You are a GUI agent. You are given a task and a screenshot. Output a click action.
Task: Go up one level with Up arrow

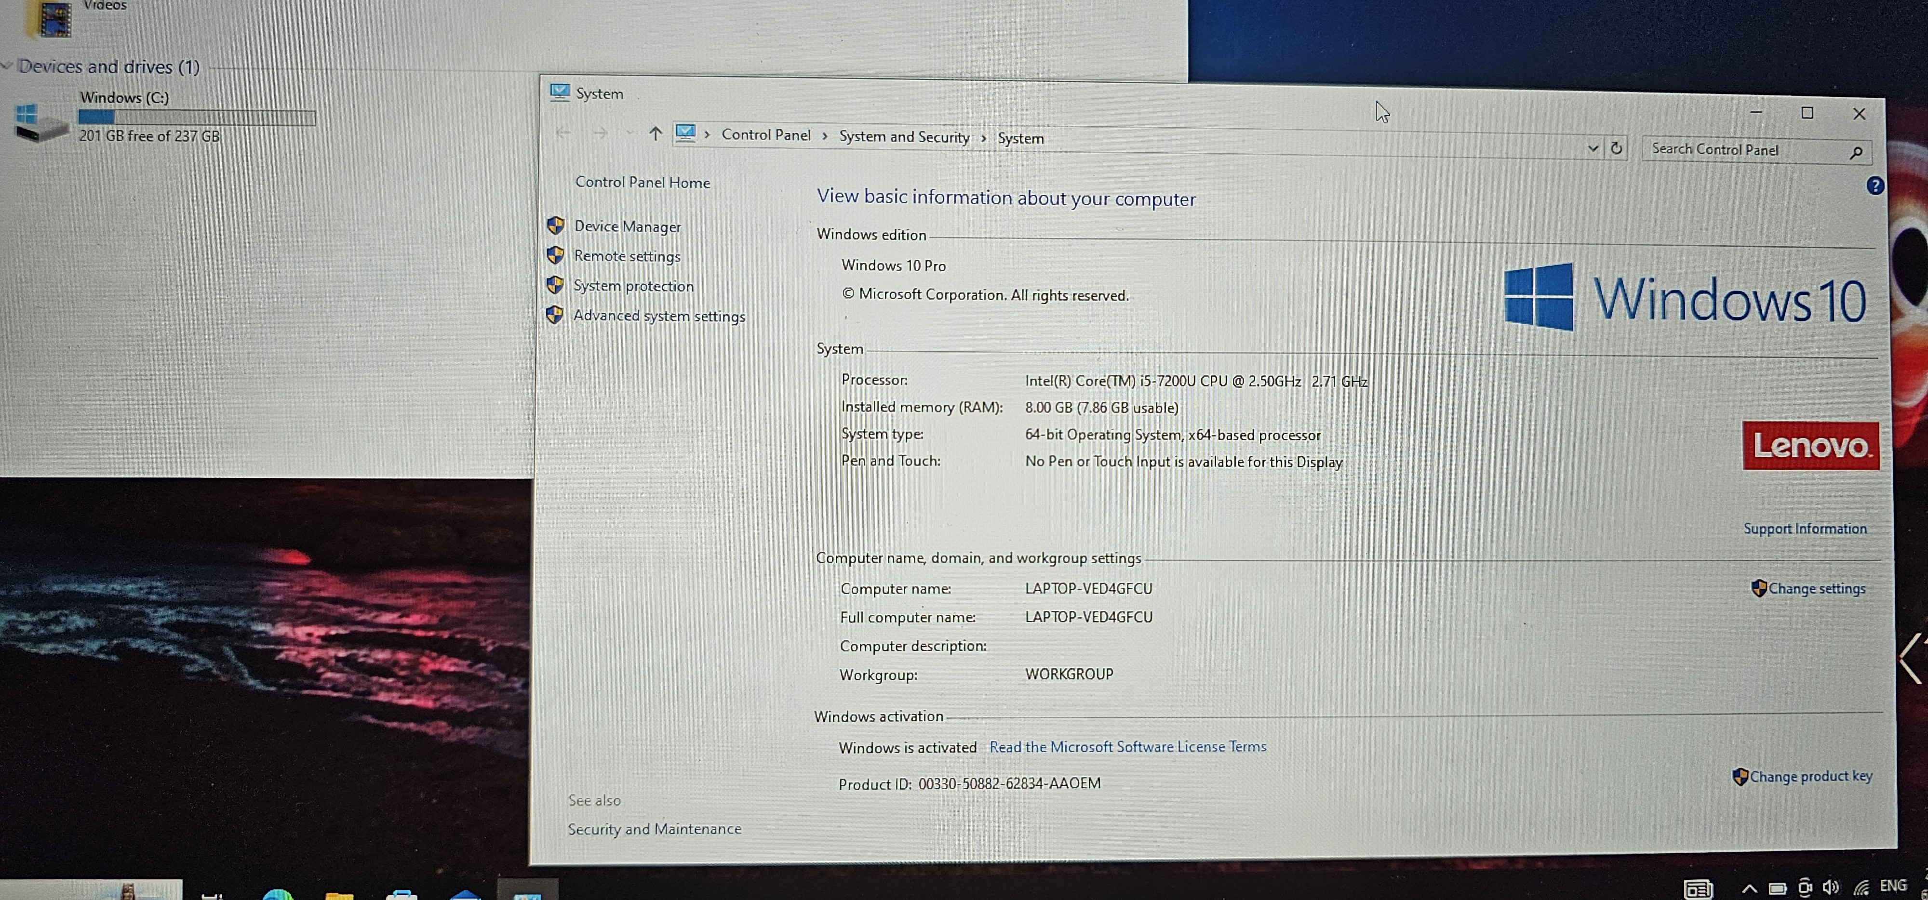[x=655, y=134]
